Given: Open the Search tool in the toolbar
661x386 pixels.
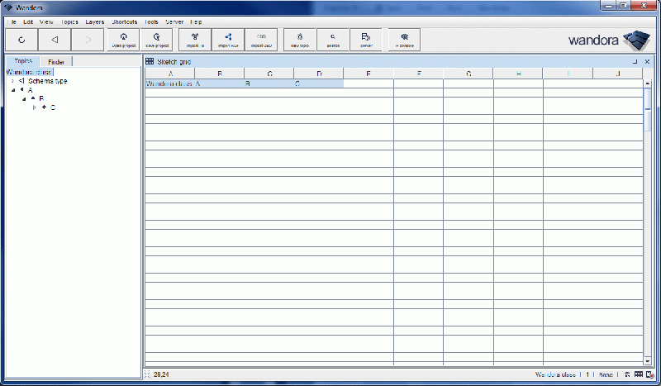Looking at the screenshot, I should click(x=333, y=39).
